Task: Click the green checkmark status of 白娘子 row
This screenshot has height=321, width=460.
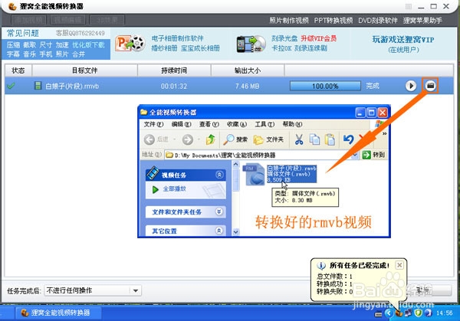Action: click(11, 86)
